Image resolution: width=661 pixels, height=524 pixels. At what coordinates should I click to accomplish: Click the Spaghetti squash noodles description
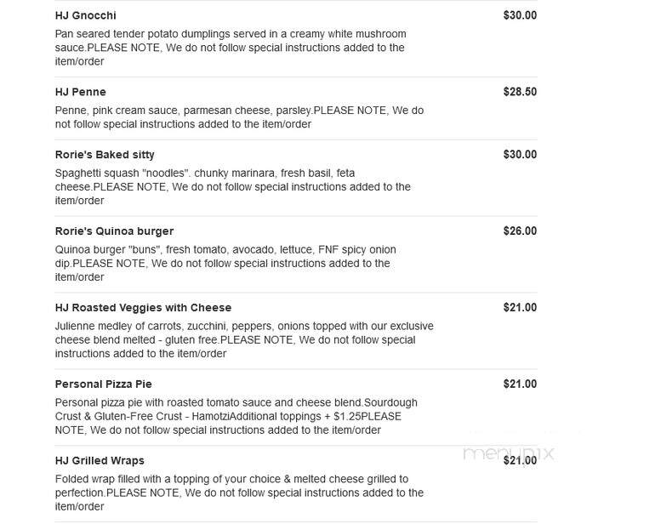233,187
